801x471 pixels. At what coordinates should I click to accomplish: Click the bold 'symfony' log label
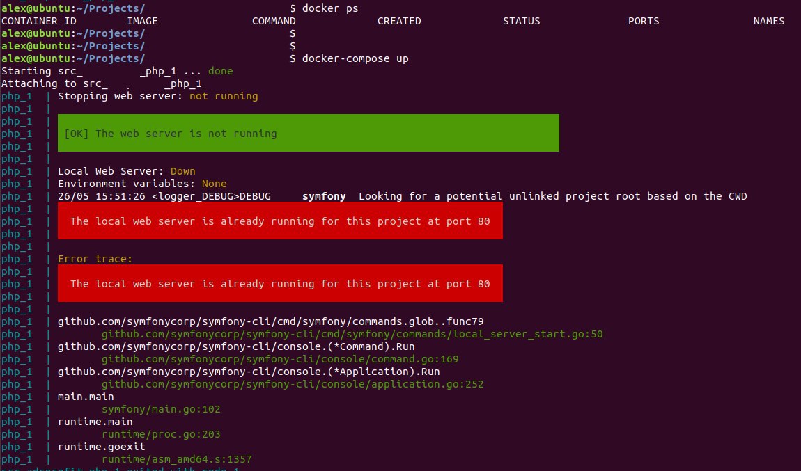click(x=324, y=196)
